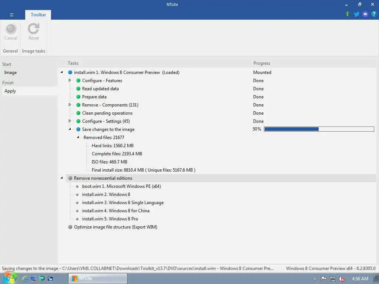The width and height of the screenshot is (379, 284).
Task: Select Final install size: 8810.4 MB row
Action: point(144,170)
